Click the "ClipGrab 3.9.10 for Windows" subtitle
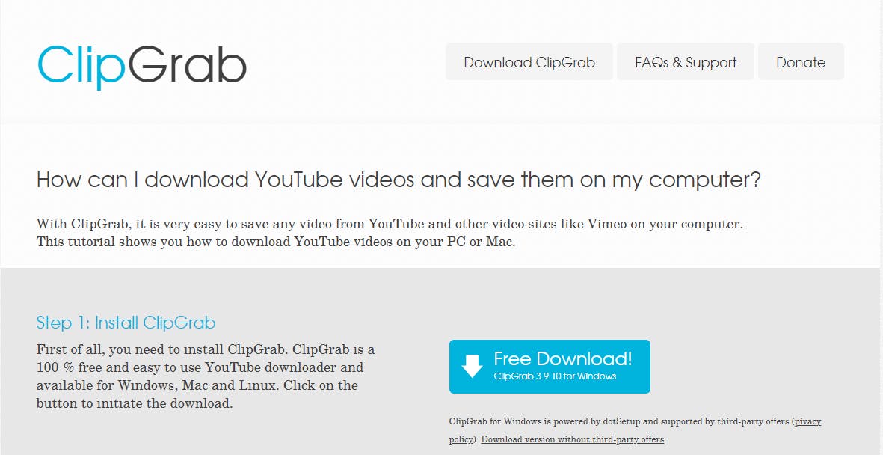The width and height of the screenshot is (883, 455). tap(555, 376)
